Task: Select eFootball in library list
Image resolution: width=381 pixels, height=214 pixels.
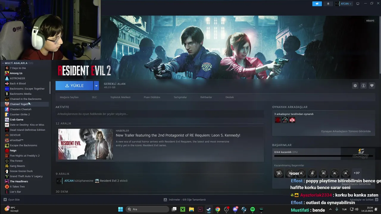Action: 16,140
